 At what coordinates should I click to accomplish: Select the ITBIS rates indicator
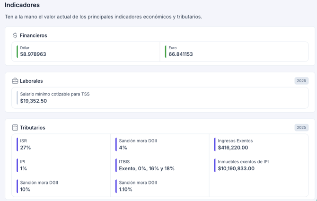tap(147, 165)
